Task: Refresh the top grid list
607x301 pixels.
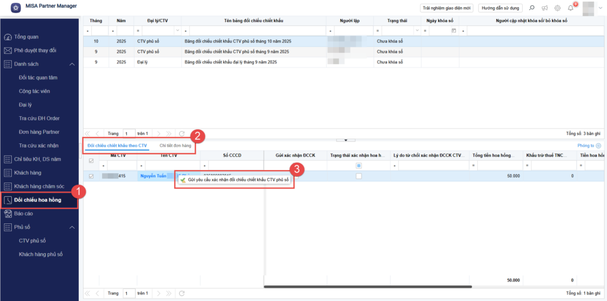Action: pyautogui.click(x=181, y=133)
